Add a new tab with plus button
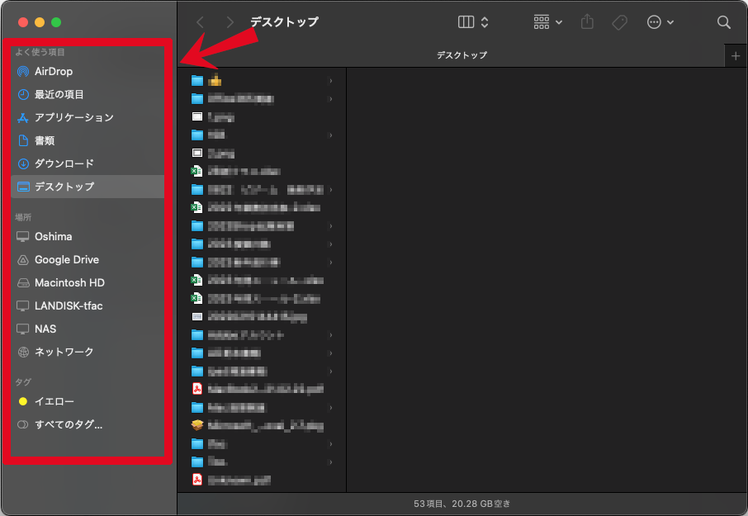The image size is (748, 516). [x=736, y=55]
